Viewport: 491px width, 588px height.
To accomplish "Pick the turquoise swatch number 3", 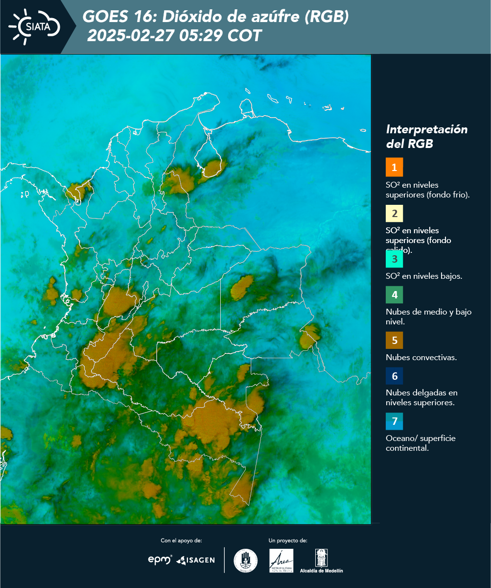I will pyautogui.click(x=394, y=259).
